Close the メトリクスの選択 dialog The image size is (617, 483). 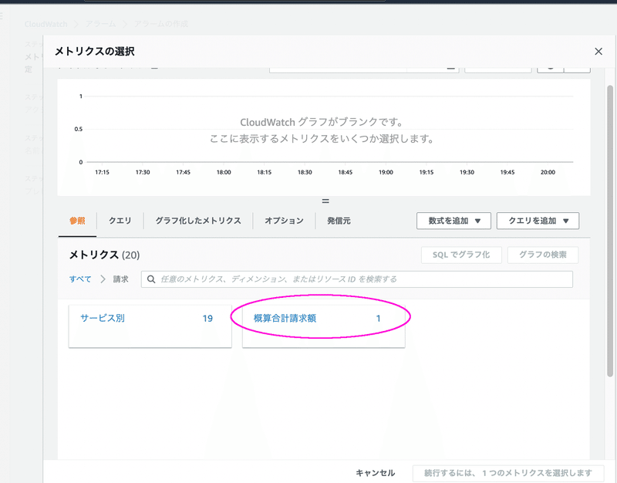(598, 52)
